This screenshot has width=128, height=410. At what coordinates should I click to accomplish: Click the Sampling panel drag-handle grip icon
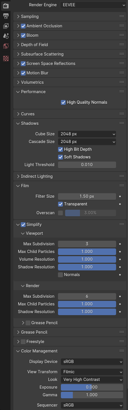tap(122, 17)
